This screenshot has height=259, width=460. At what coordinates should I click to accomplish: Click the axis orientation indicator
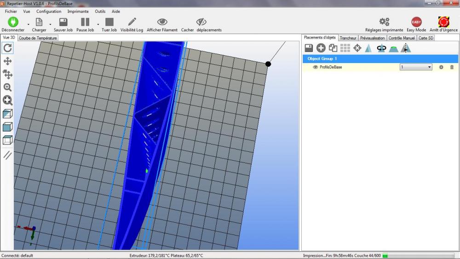(x=27, y=235)
